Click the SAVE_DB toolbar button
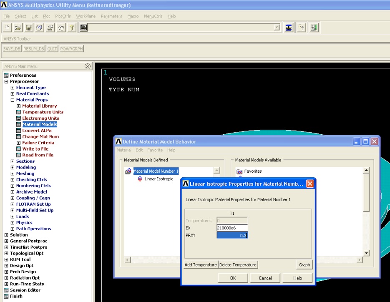Image resolution: width=390 pixels, height=302 pixels. [12, 49]
